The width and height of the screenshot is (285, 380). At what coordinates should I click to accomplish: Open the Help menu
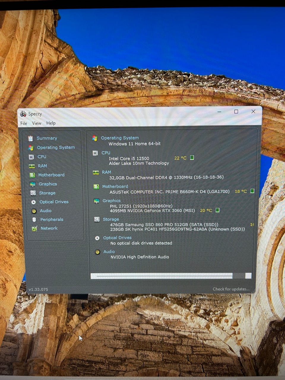(x=51, y=123)
